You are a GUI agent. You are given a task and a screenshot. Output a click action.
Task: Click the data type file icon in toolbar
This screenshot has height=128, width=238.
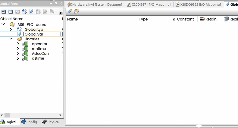[24, 11]
